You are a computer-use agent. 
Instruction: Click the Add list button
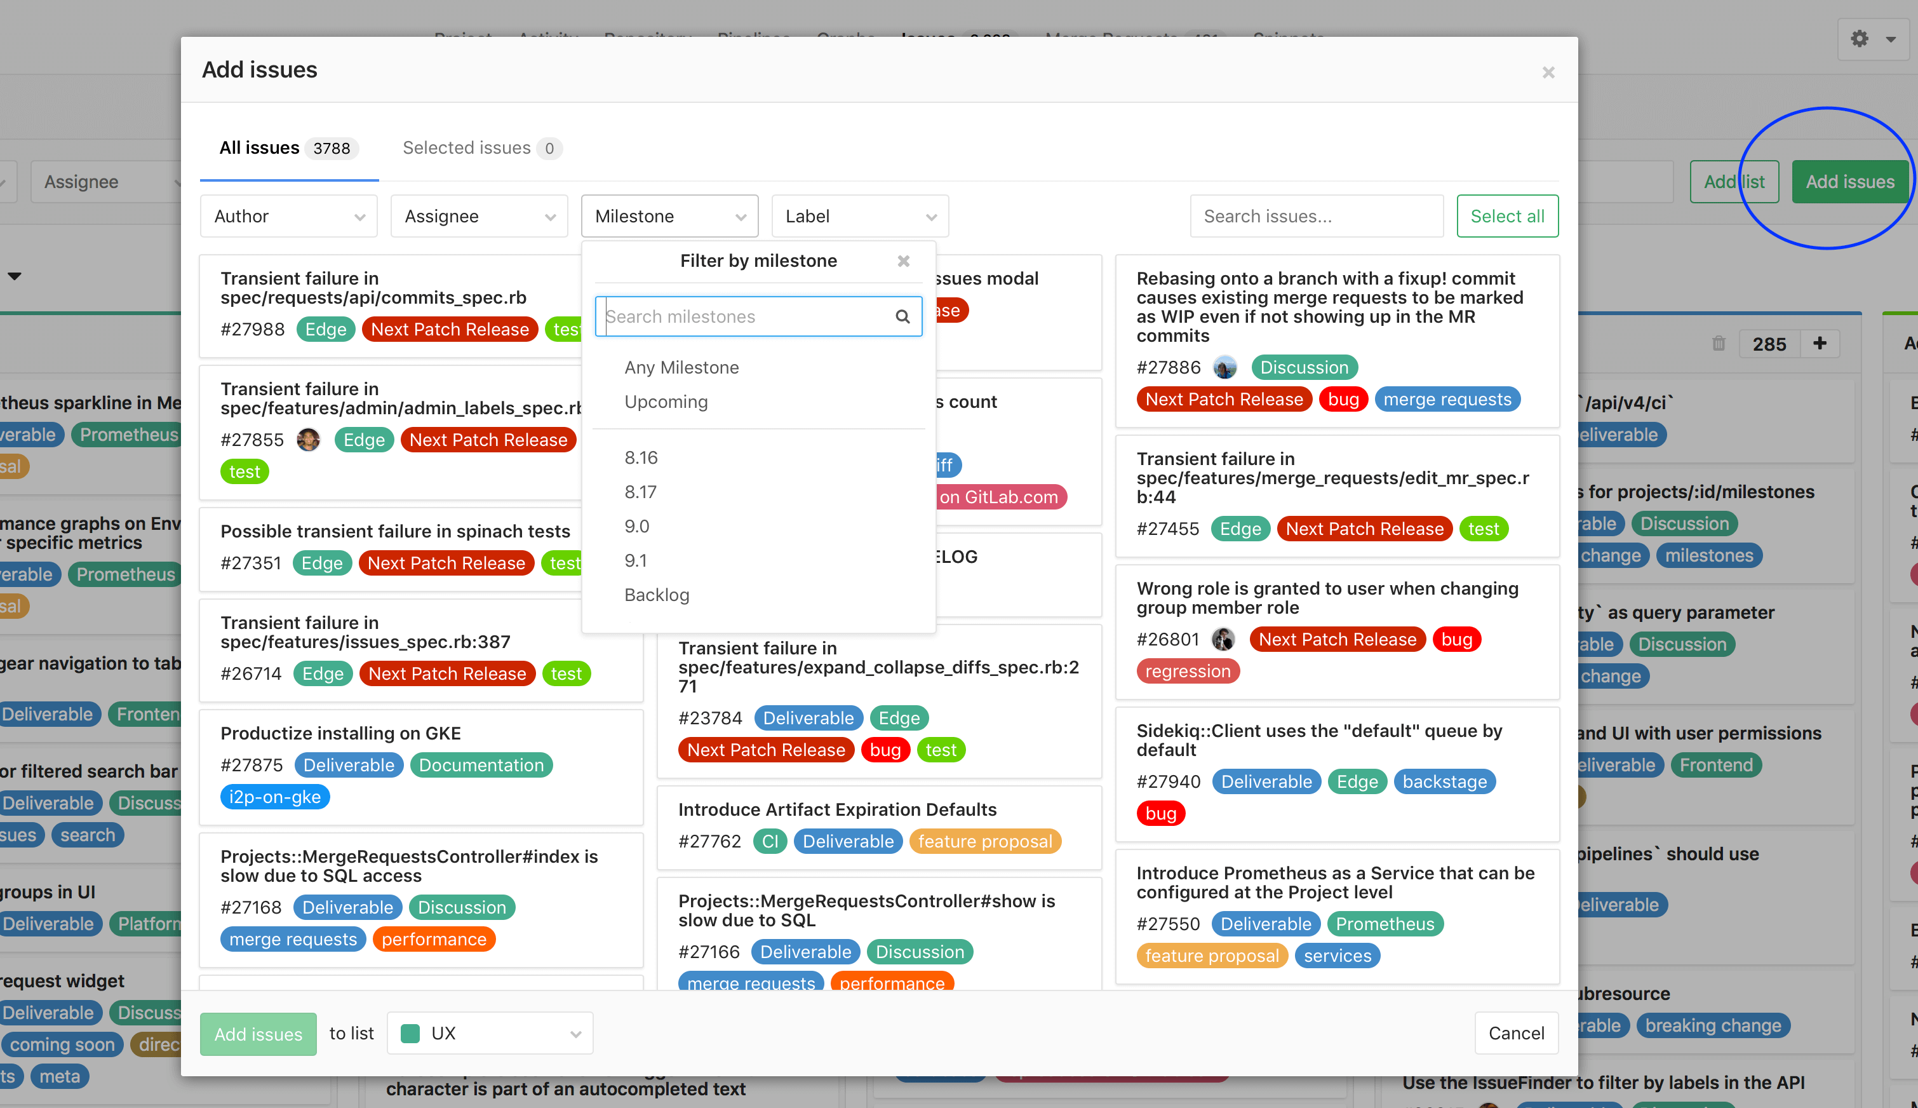1733,180
